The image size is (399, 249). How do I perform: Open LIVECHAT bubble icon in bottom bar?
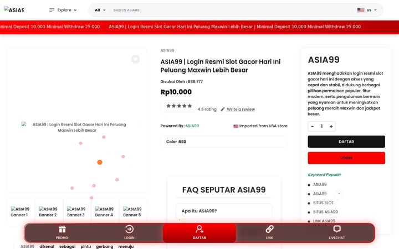click(x=337, y=229)
